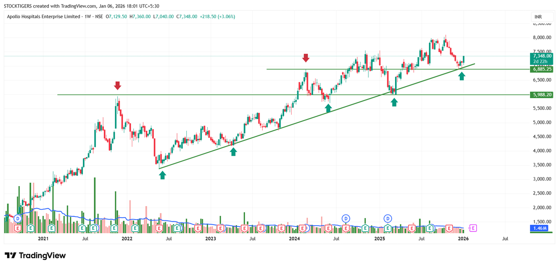
Task: Click the 3,500.00 price axis label
Action: point(542,165)
